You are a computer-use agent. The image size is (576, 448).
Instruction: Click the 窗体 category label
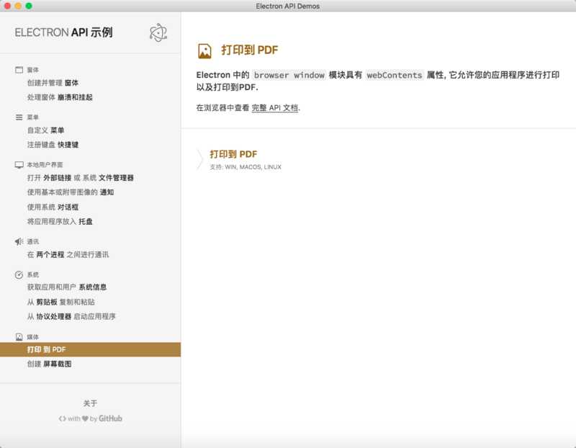[32, 70]
